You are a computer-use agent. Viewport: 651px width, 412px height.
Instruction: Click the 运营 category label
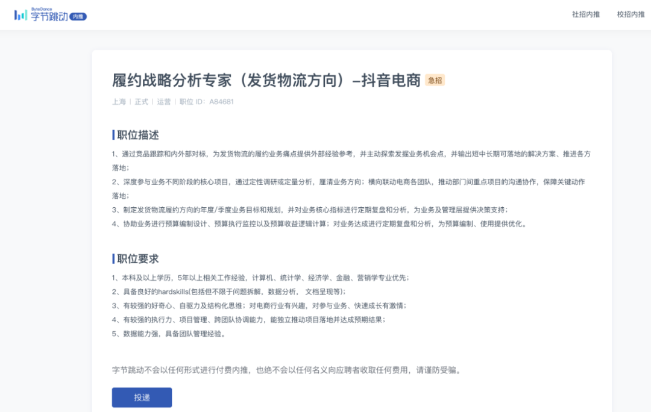[x=163, y=102]
